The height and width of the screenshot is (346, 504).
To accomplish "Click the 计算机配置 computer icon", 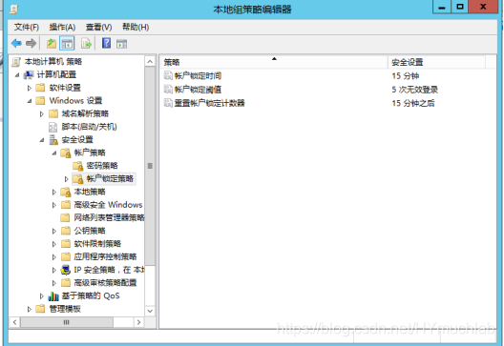I will coord(29,74).
